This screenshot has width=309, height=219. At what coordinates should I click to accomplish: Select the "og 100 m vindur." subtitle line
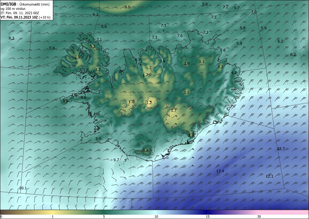[13, 9]
